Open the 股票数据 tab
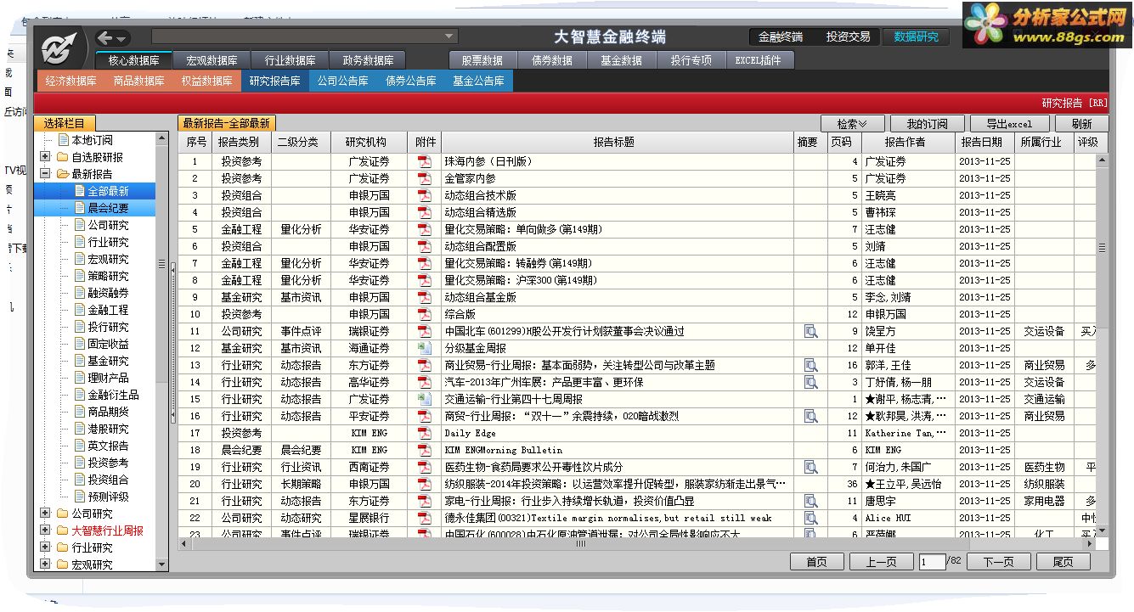The width and height of the screenshot is (1134, 612). coord(482,60)
